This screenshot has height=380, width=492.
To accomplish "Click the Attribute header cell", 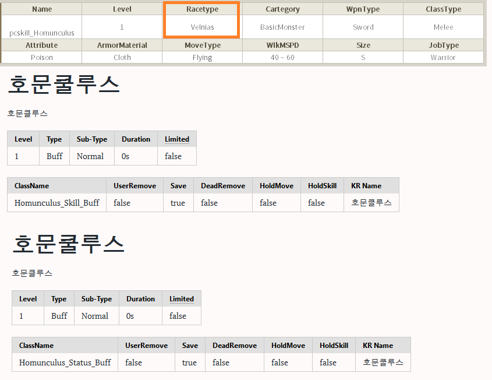I will [42, 45].
